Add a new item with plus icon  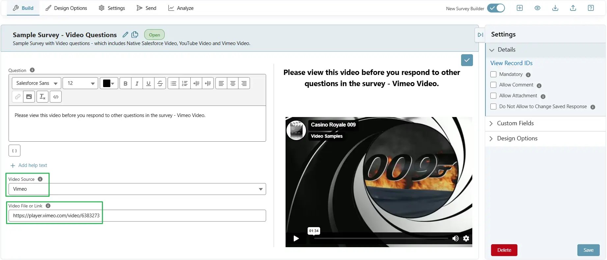point(520,8)
